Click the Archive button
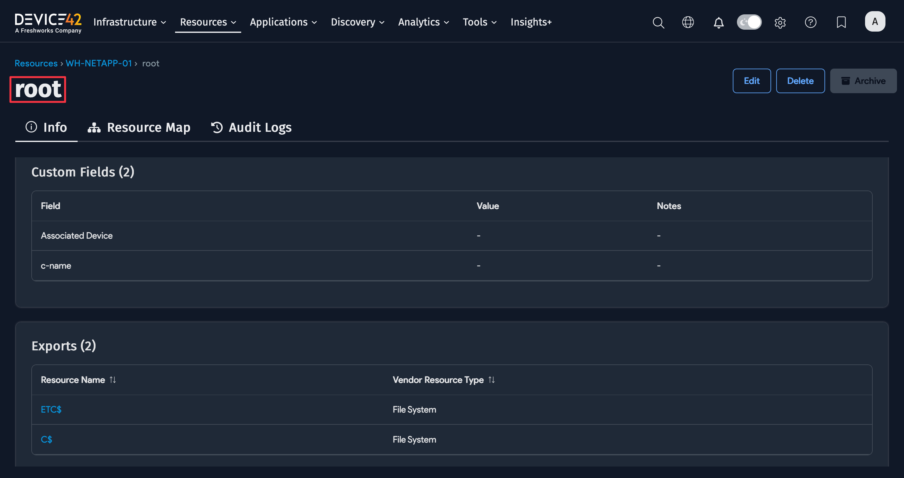Image resolution: width=904 pixels, height=478 pixels. tap(863, 81)
